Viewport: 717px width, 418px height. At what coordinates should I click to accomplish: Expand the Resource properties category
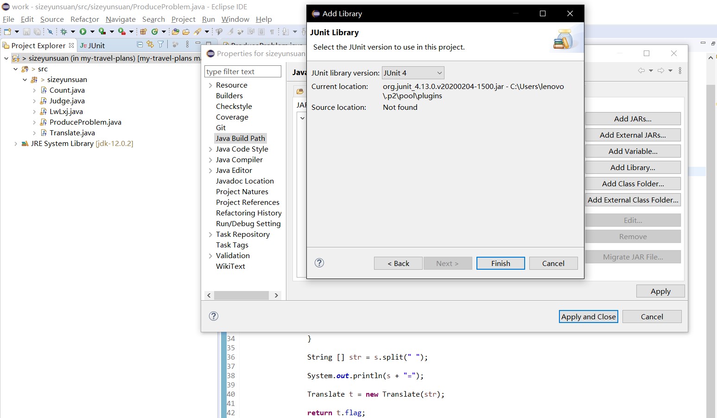(x=210, y=85)
